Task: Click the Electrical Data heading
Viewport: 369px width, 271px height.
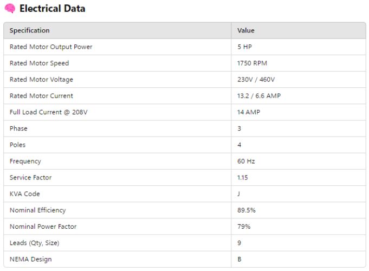Action: coord(52,9)
